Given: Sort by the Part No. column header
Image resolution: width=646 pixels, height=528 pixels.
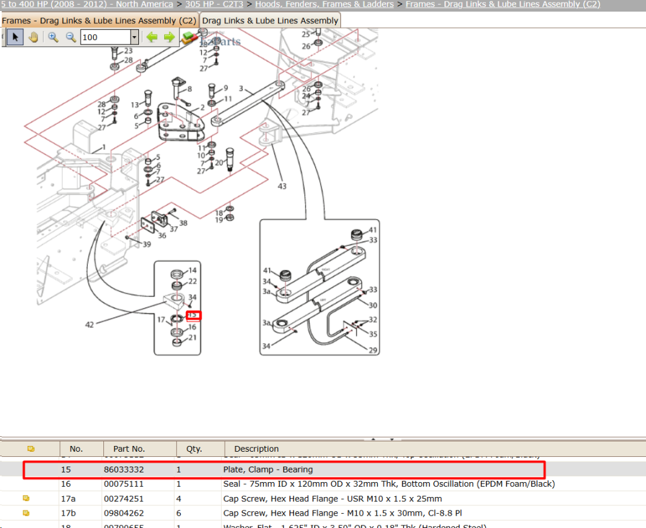Looking at the screenshot, I should (129, 449).
